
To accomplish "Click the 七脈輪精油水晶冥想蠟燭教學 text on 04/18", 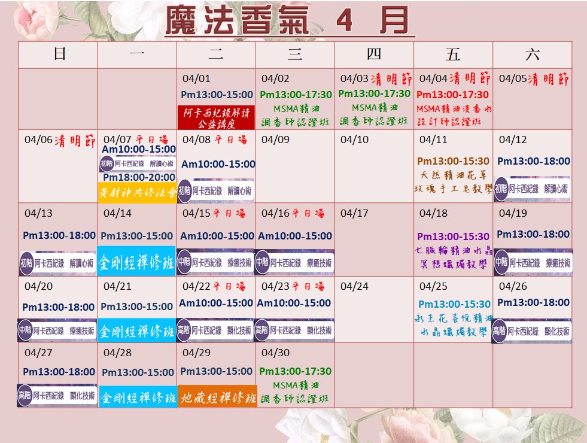I will [453, 256].
